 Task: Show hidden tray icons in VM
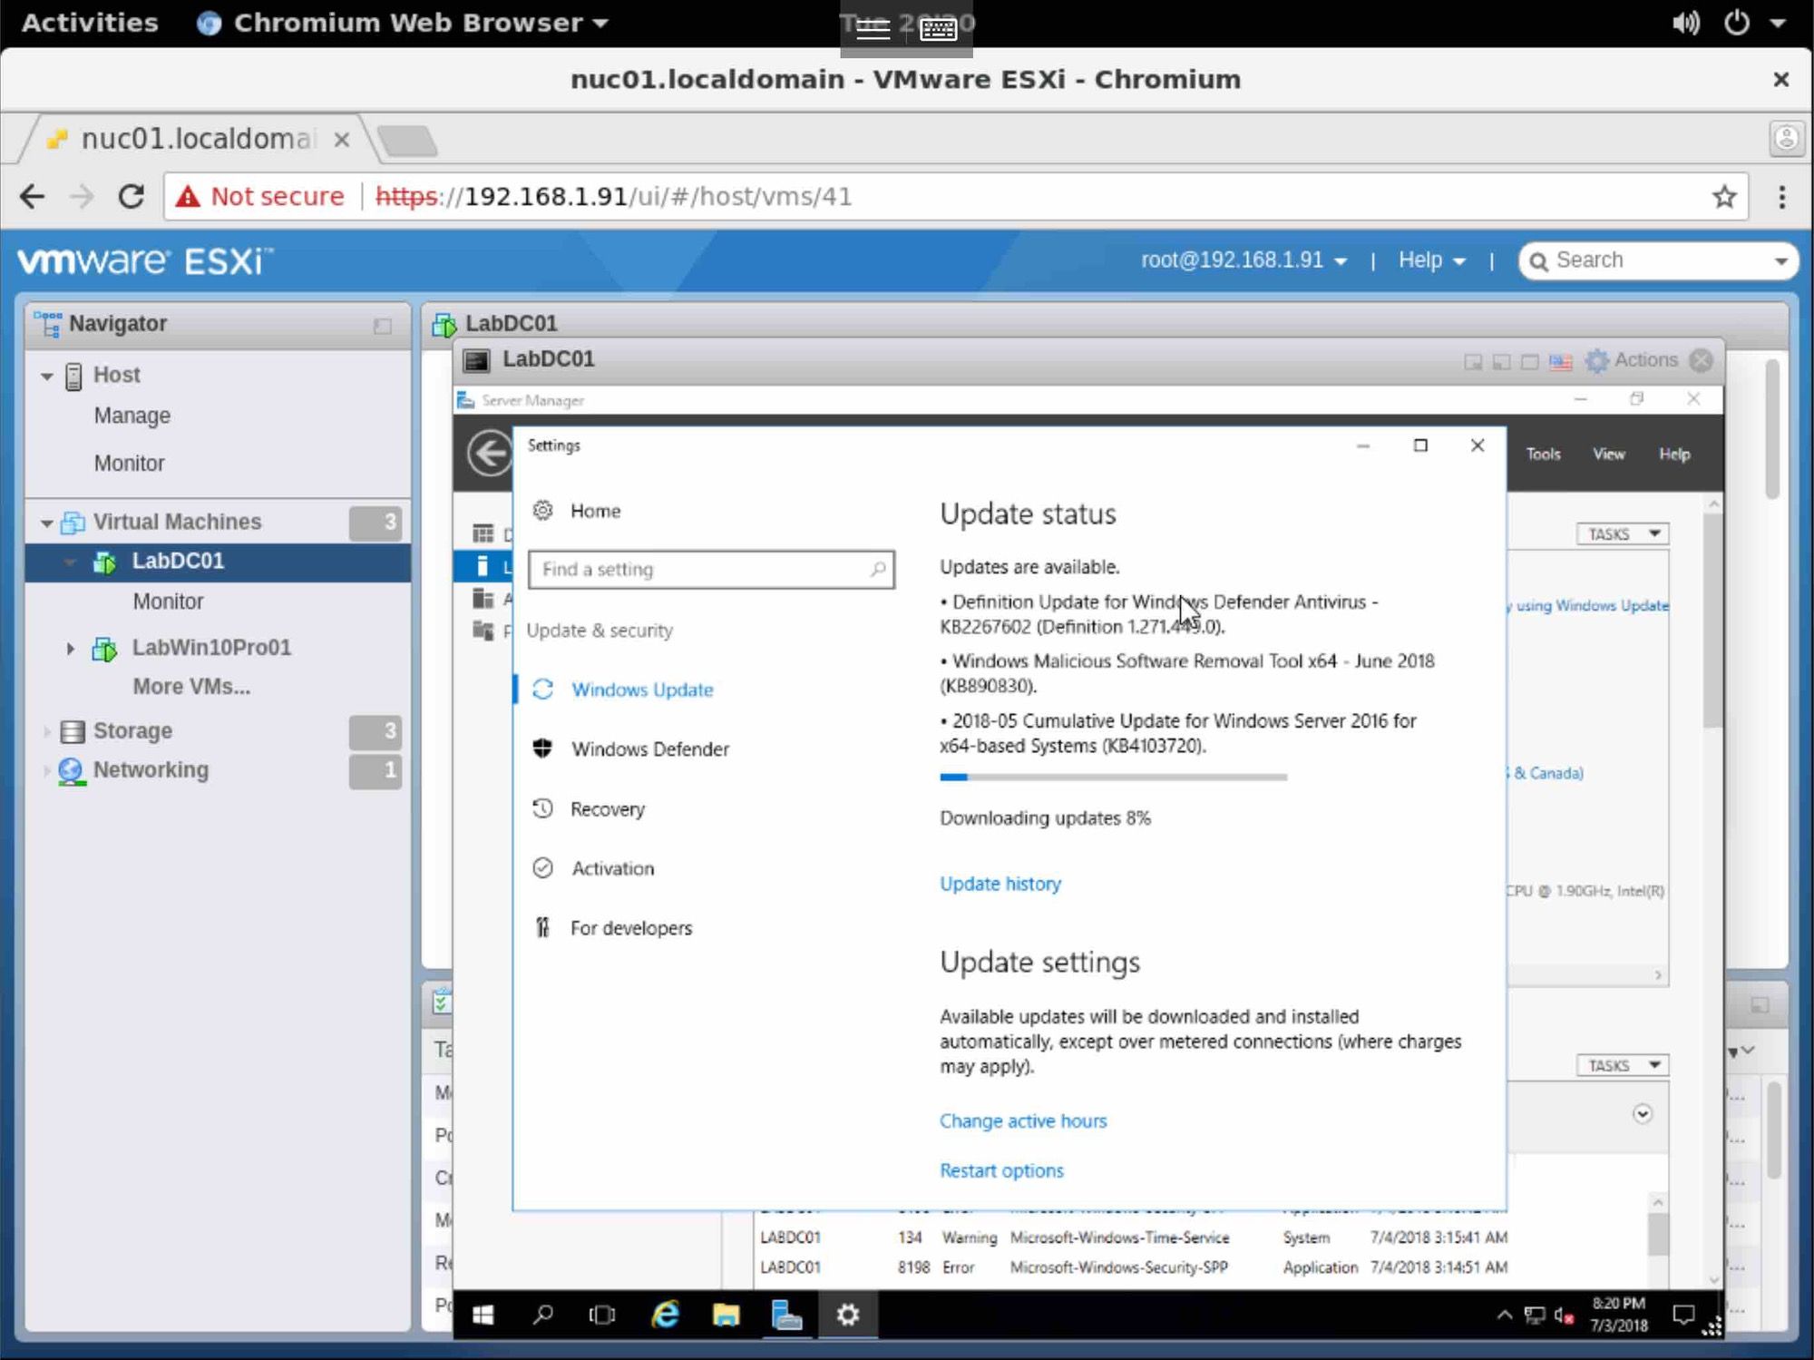click(1504, 1315)
